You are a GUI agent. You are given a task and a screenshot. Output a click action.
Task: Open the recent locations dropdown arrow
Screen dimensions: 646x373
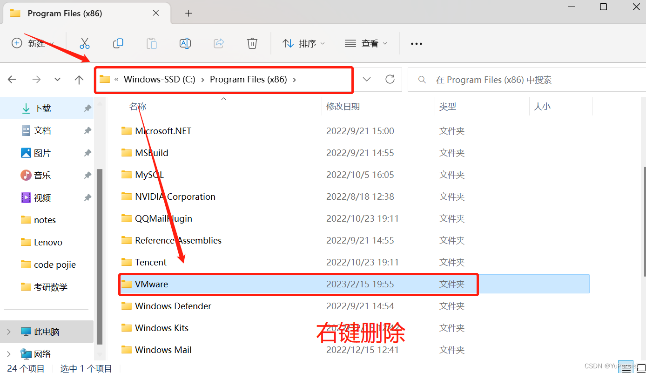coord(57,80)
